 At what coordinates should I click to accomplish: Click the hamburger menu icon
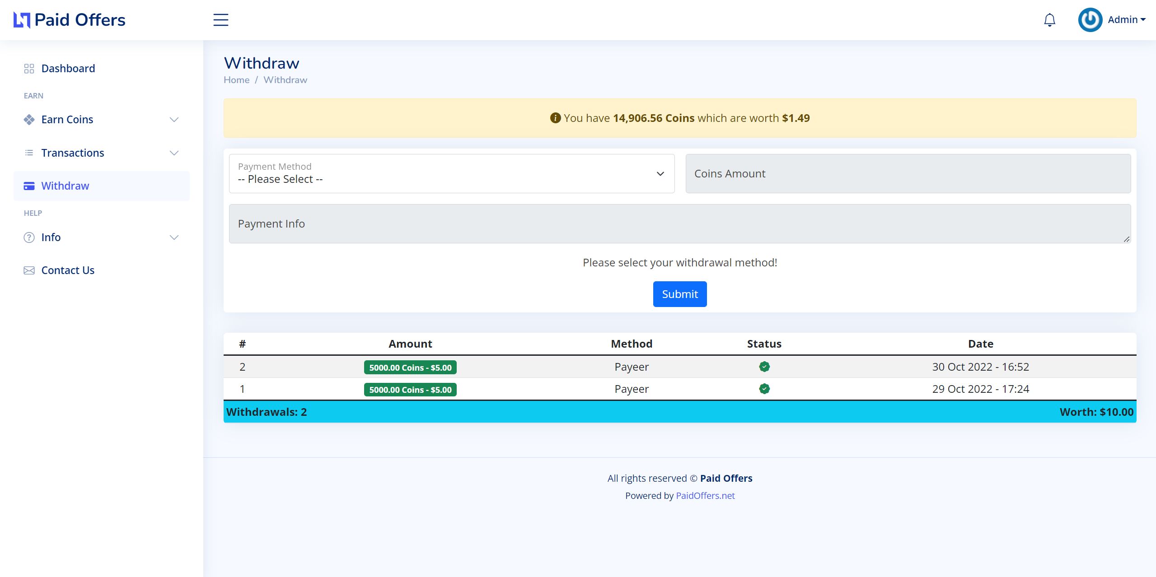click(x=220, y=20)
